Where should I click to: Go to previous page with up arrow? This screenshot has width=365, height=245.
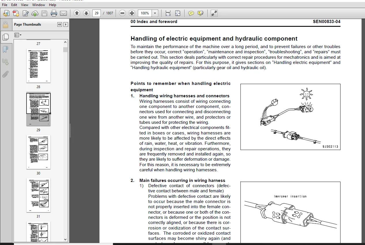pyautogui.click(x=77, y=13)
